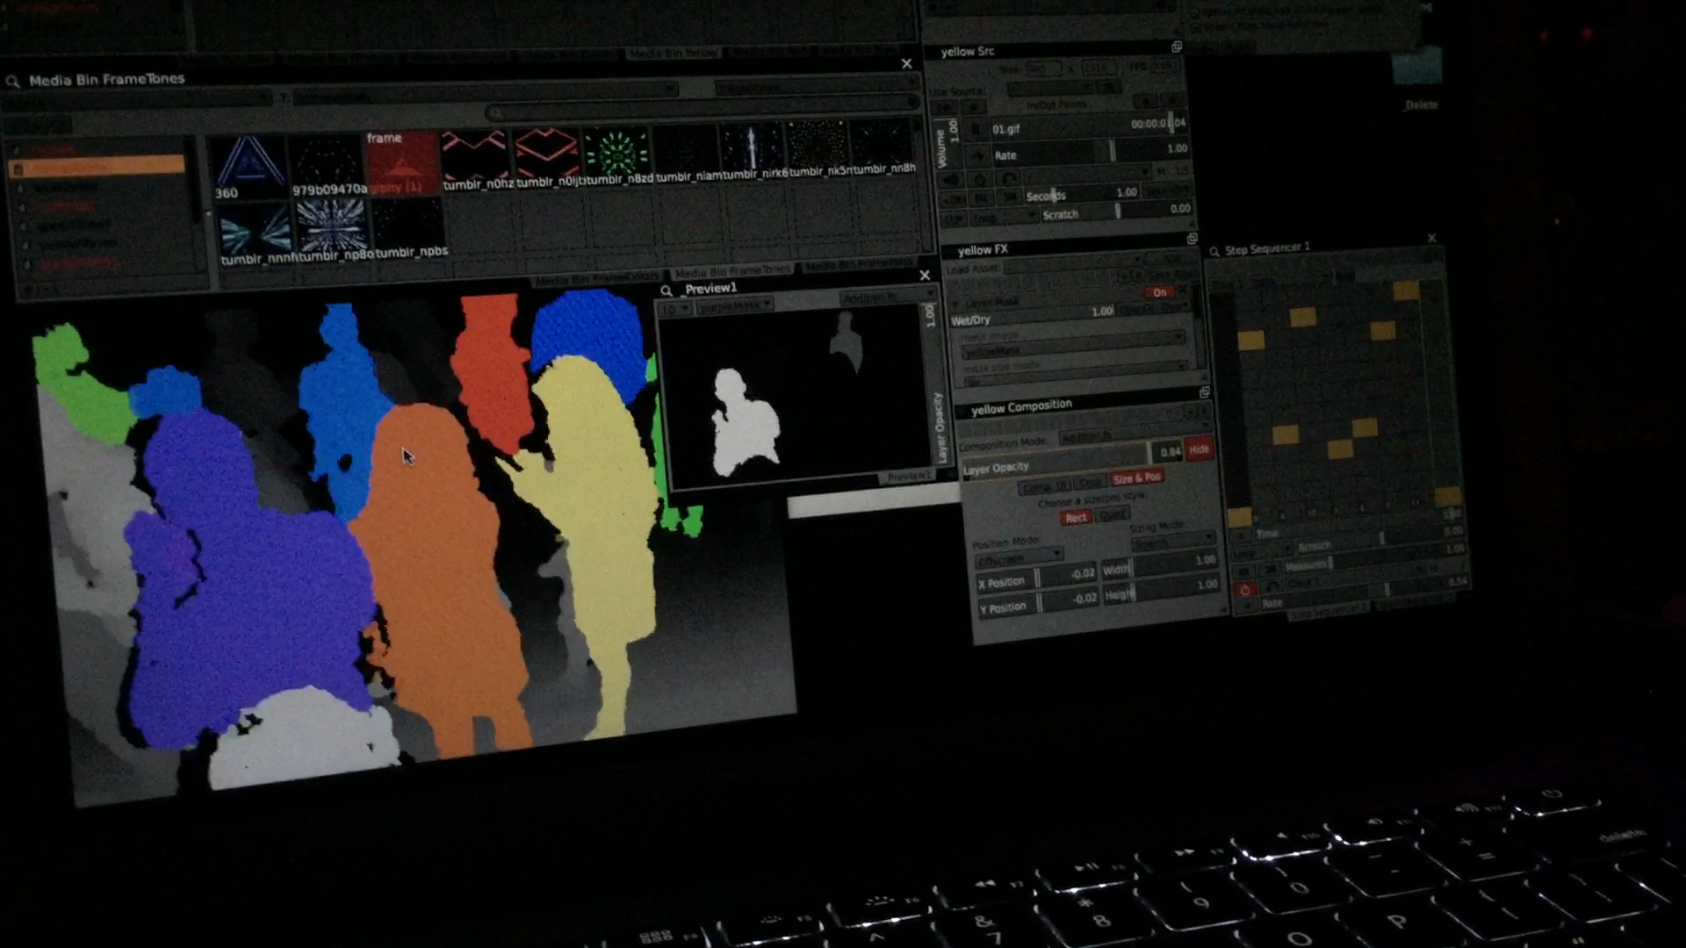Select the tumblr_niam clip

coord(687,153)
